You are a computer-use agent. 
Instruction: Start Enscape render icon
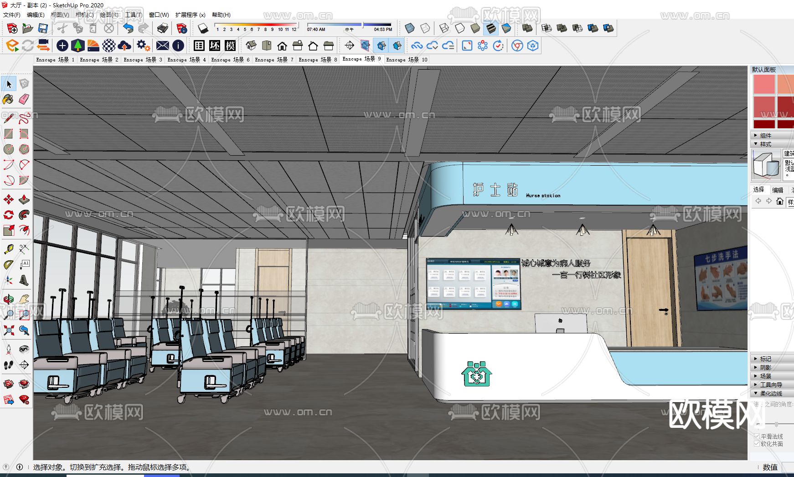pyautogui.click(x=12, y=46)
